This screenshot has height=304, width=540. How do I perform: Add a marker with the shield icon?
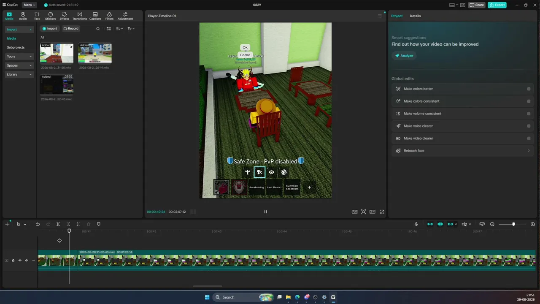pyautogui.click(x=99, y=224)
